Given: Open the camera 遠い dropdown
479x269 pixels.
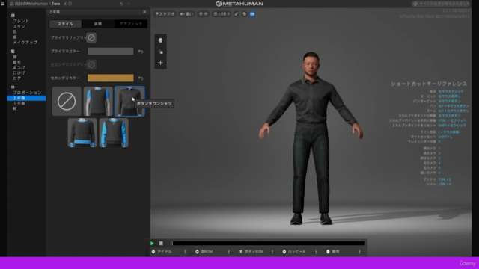Looking at the screenshot, I should (x=186, y=14).
